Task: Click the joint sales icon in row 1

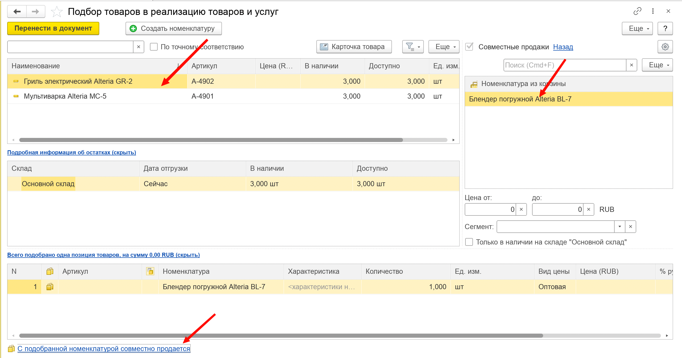Action: pos(50,287)
